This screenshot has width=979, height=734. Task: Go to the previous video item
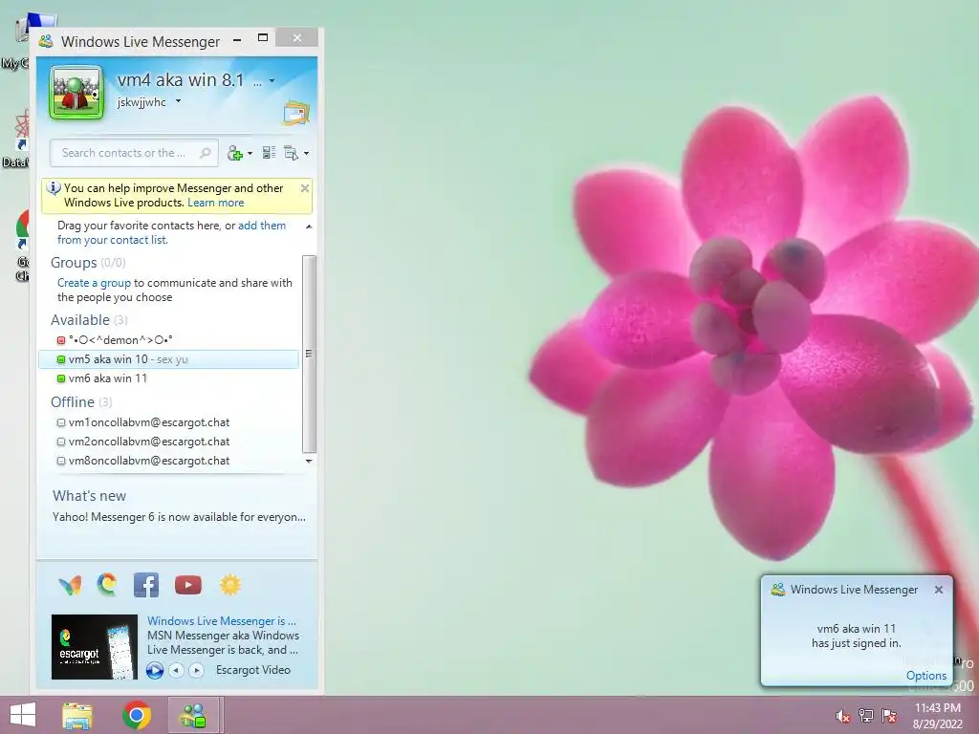click(177, 670)
